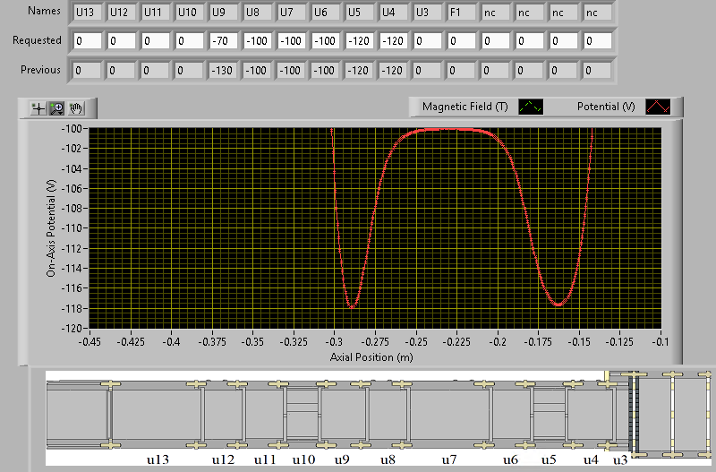Select the U11 name cell
716x472 pixels.
point(156,13)
